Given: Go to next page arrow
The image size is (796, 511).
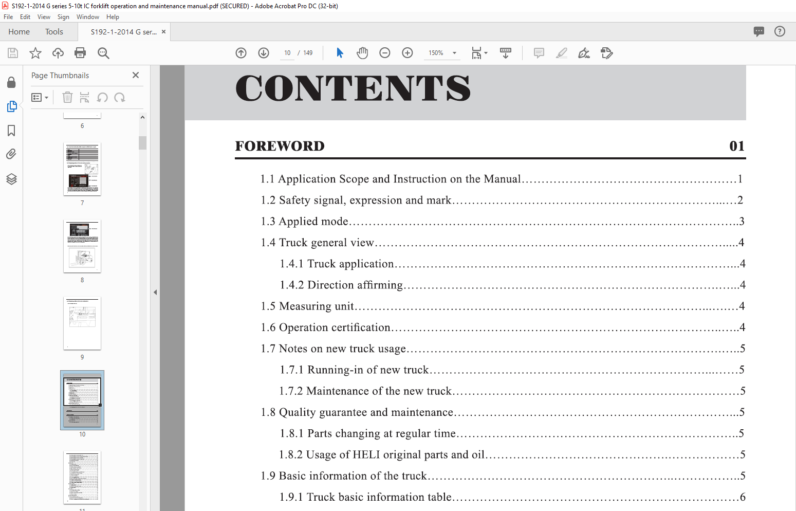Looking at the screenshot, I should pos(264,53).
